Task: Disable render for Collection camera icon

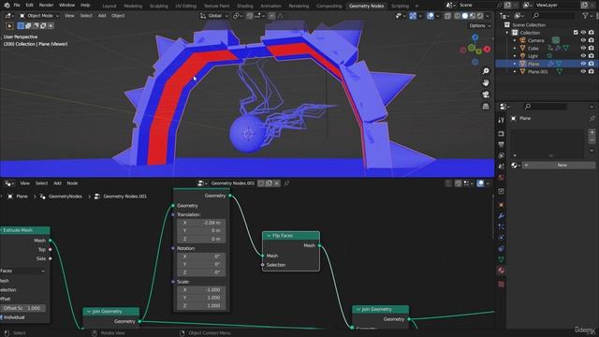Action: click(591, 33)
